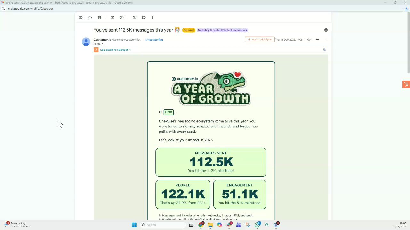Open the toolbar's More options menu
Image resolution: width=410 pixels, height=230 pixels.
[152, 18]
